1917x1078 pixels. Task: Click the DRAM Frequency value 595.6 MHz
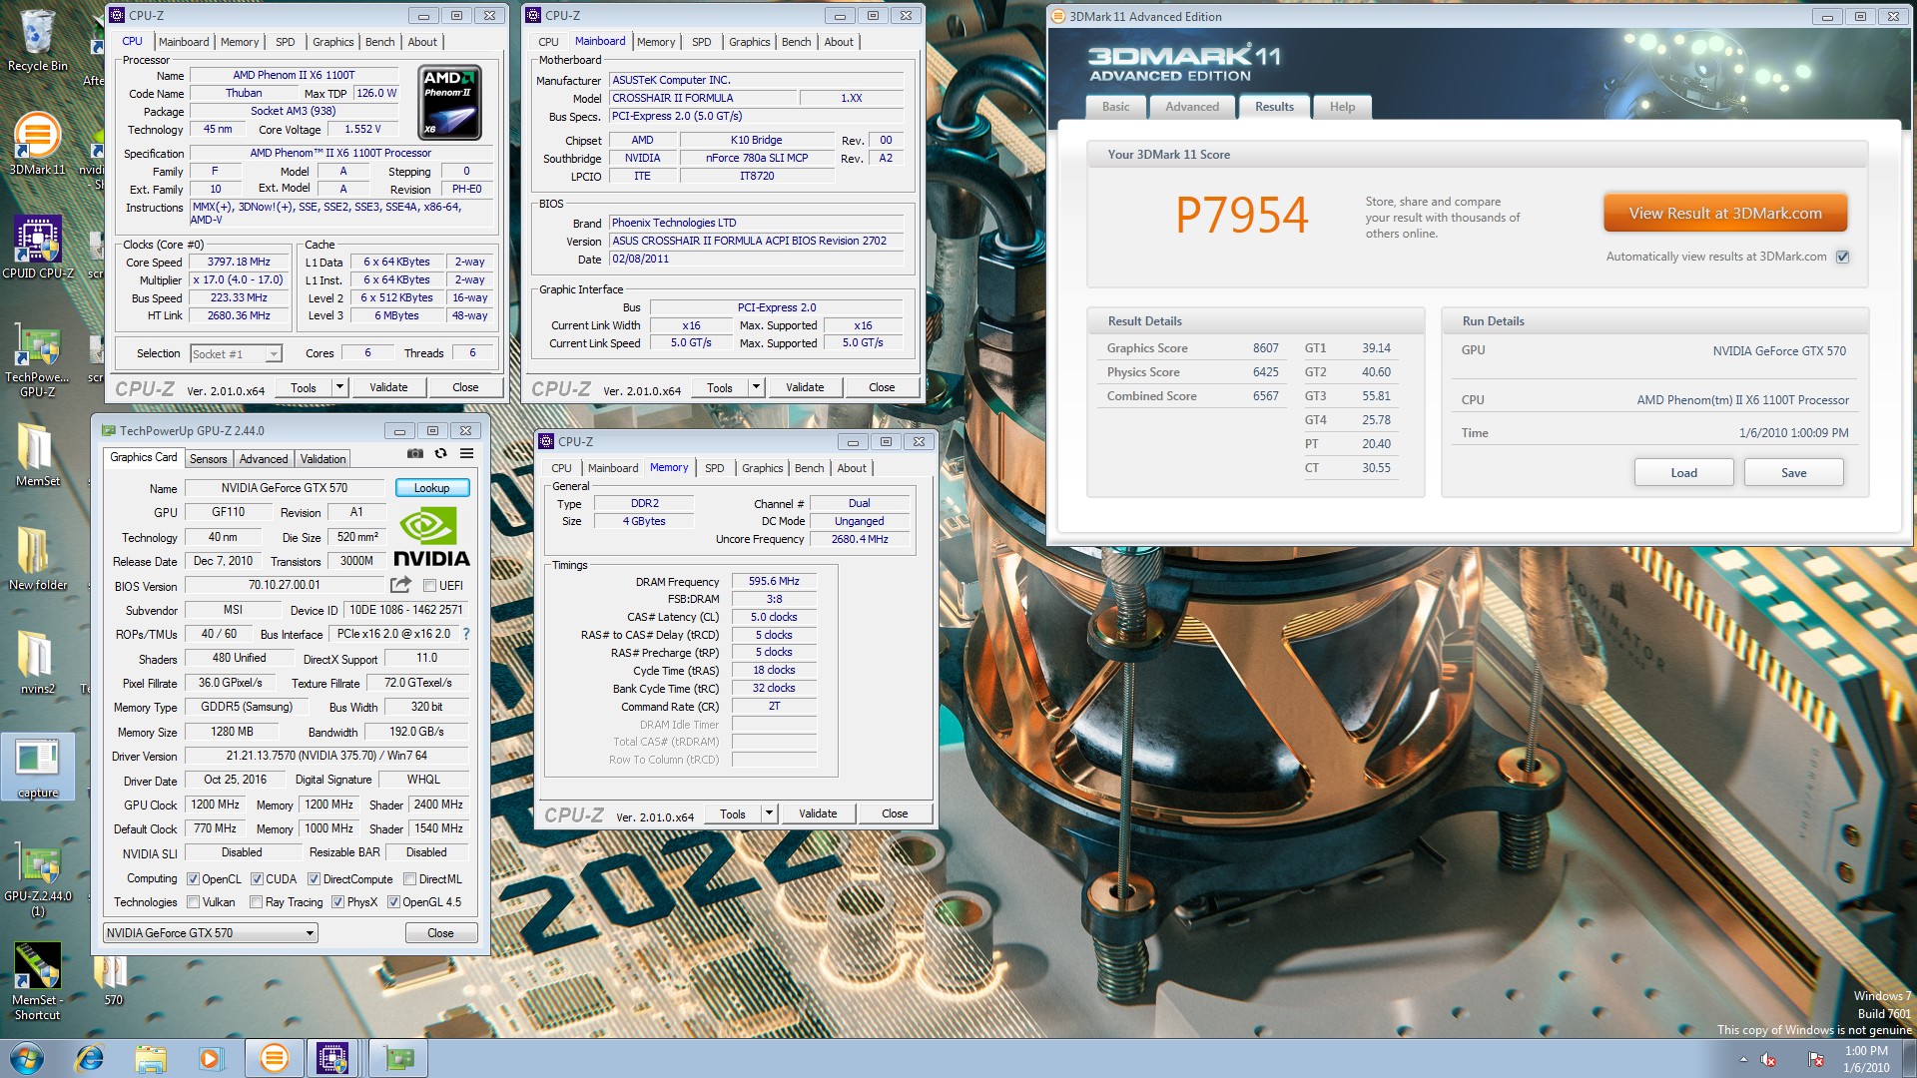tap(774, 581)
